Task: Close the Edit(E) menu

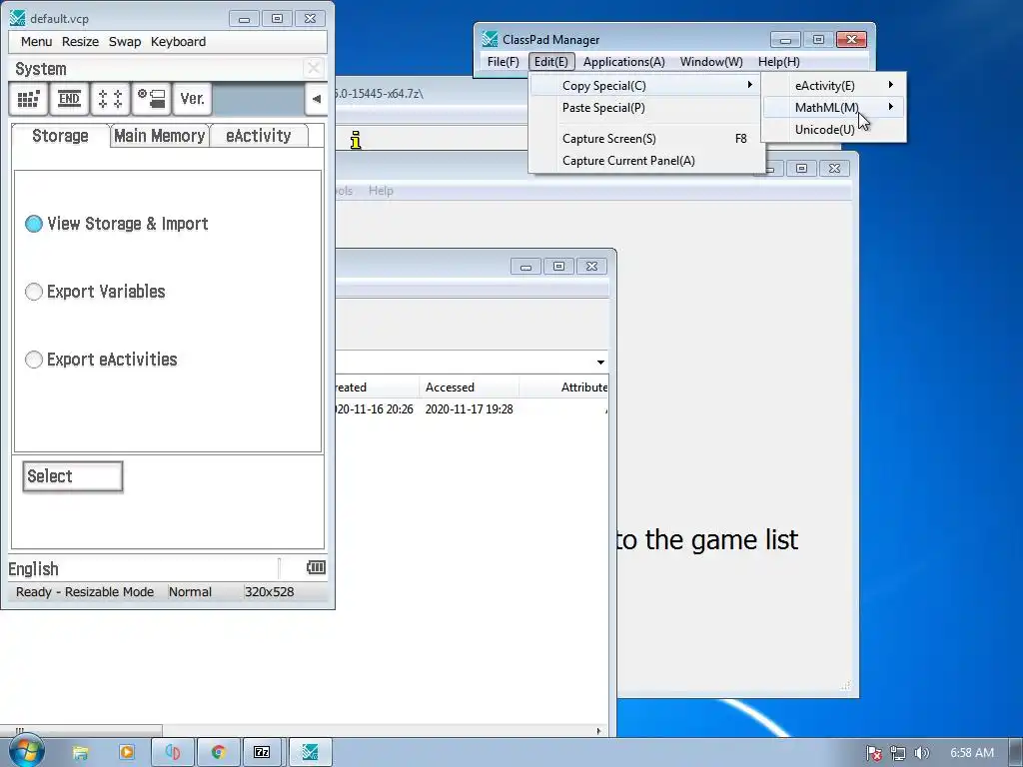Action: point(551,61)
